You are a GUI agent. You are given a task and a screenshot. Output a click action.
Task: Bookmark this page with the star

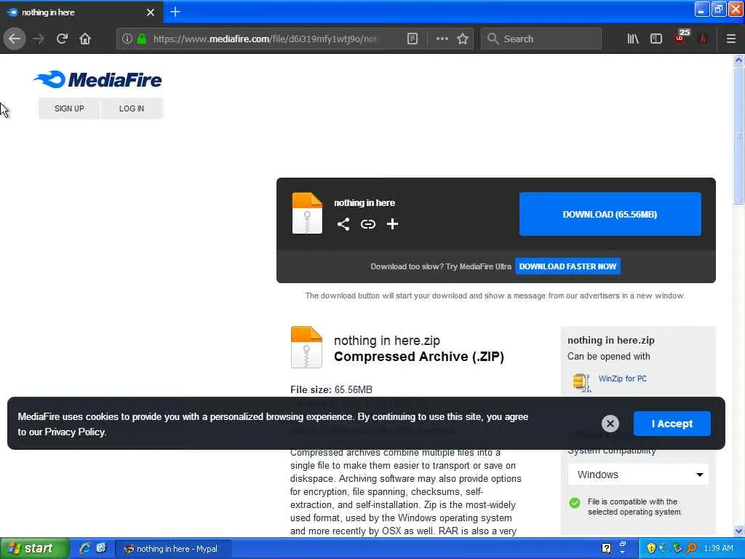pos(463,39)
